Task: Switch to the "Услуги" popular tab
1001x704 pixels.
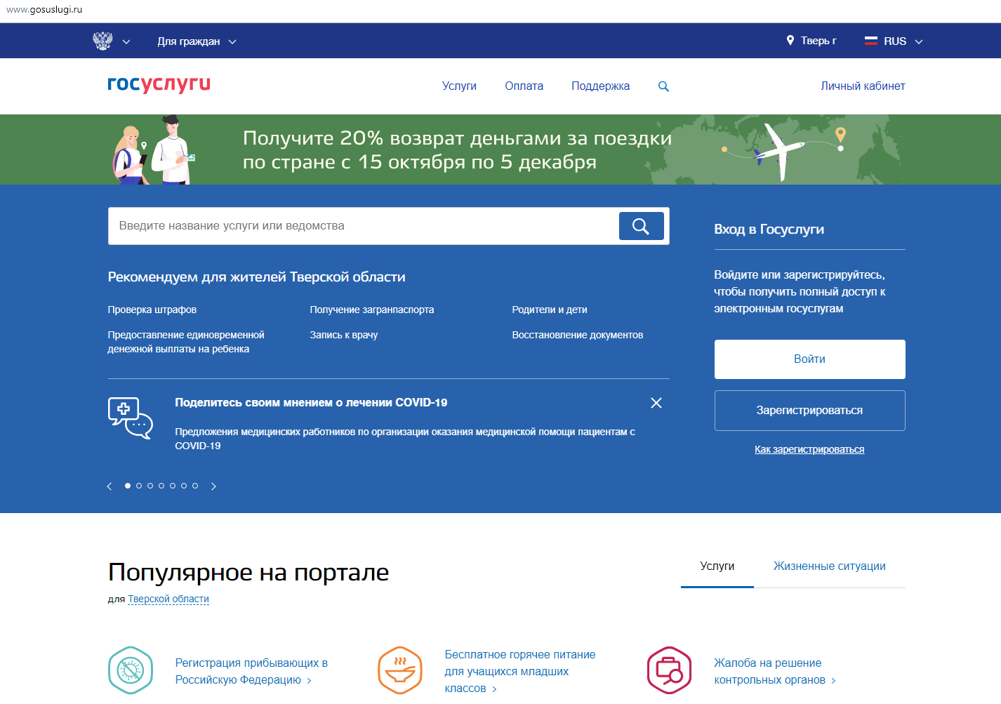Action: (717, 566)
